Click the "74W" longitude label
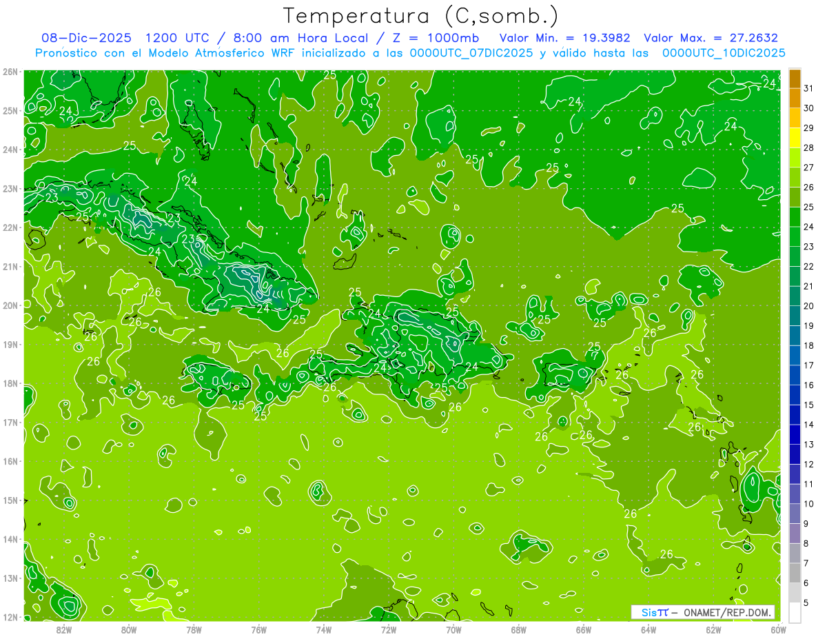Viewport: 827px width, 639px height. [324, 629]
